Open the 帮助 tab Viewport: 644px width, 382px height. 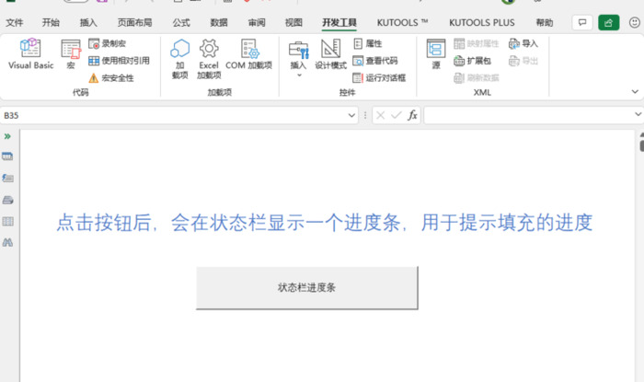coord(545,23)
